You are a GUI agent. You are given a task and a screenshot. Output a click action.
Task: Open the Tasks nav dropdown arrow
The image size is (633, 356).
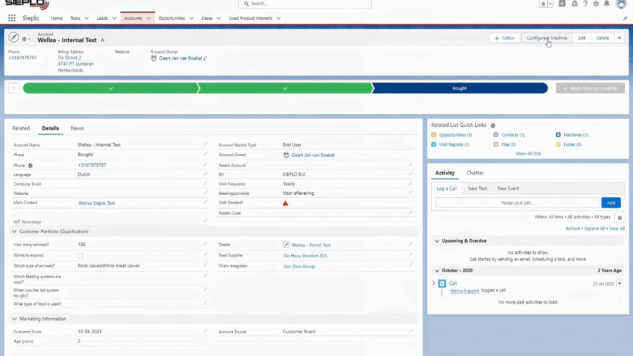tap(86, 18)
